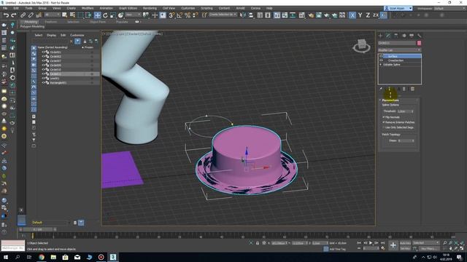Activate the Select and Rotate tool

click(x=105, y=15)
